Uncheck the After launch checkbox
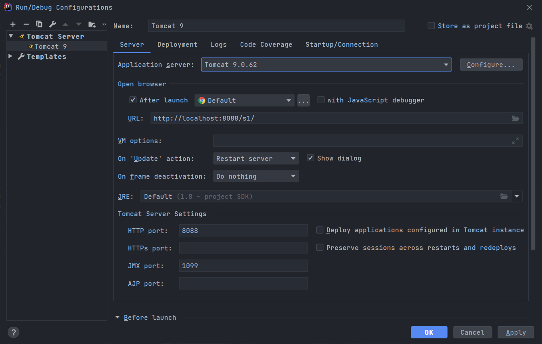 pyautogui.click(x=133, y=100)
